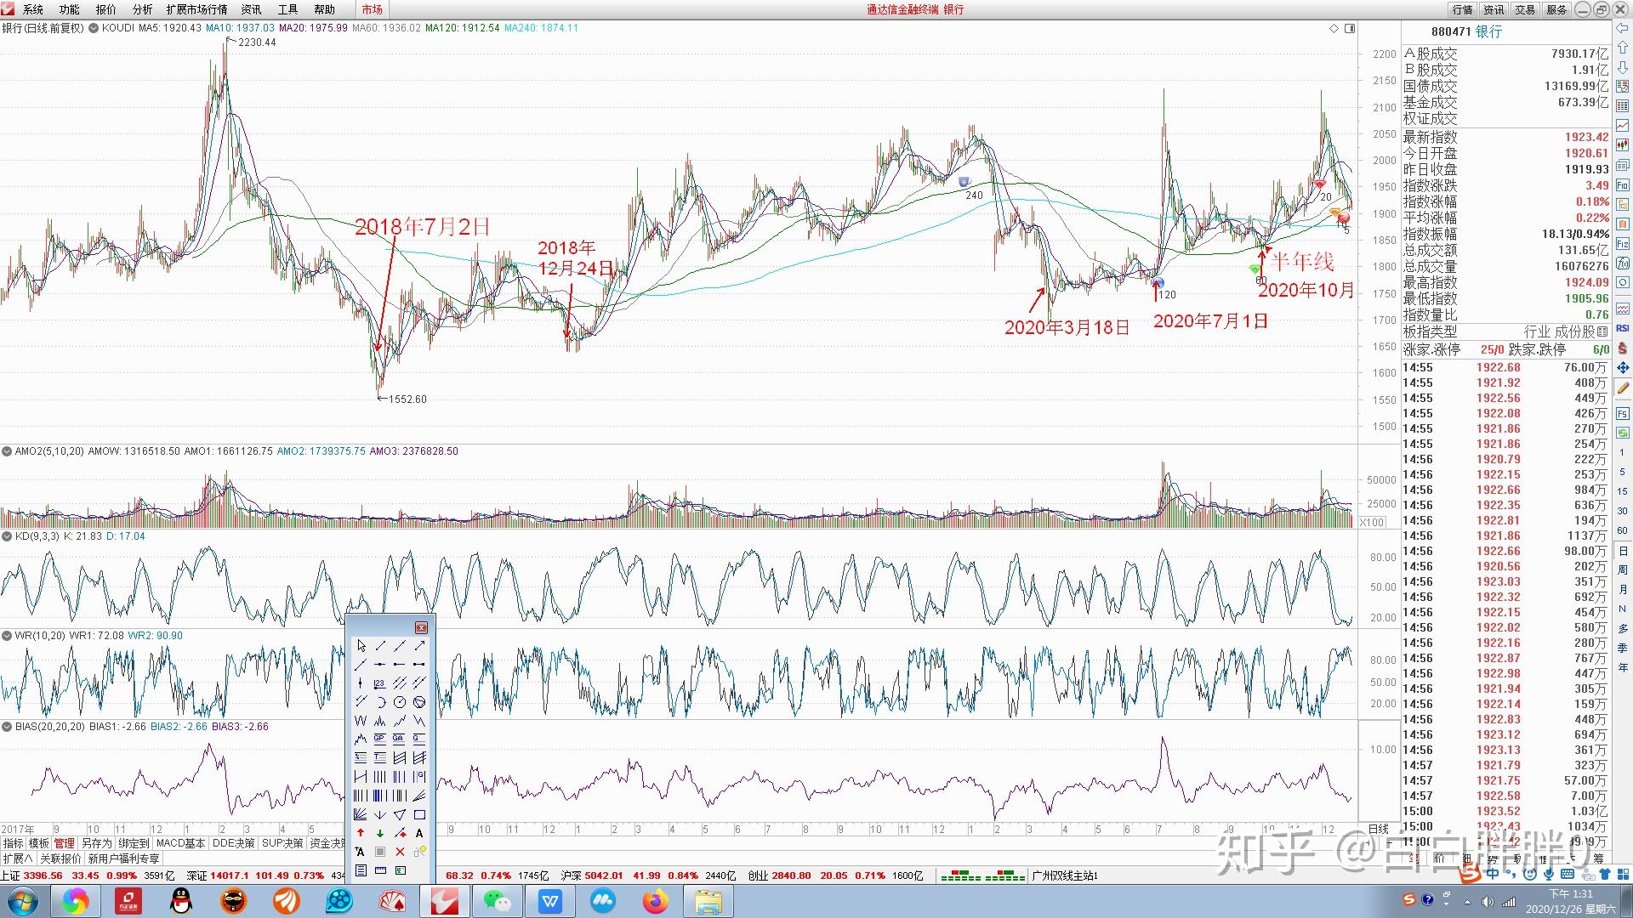Expand the 行业 成份股 board type box
This screenshot has height=918, width=1633.
point(1602,331)
